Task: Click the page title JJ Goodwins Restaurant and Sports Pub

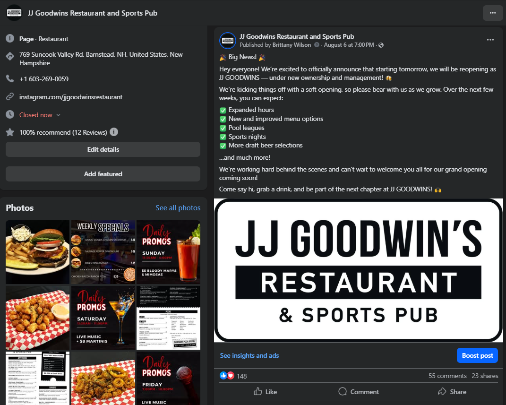Action: coord(92,13)
